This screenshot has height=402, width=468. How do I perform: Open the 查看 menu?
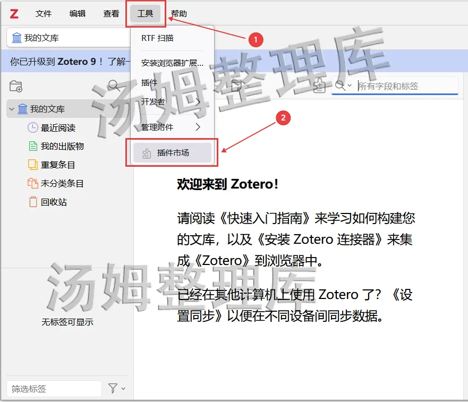(111, 14)
